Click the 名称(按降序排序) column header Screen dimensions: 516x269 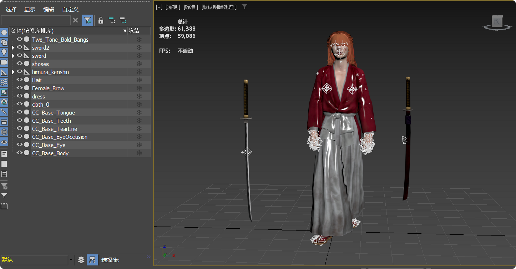click(x=68, y=31)
